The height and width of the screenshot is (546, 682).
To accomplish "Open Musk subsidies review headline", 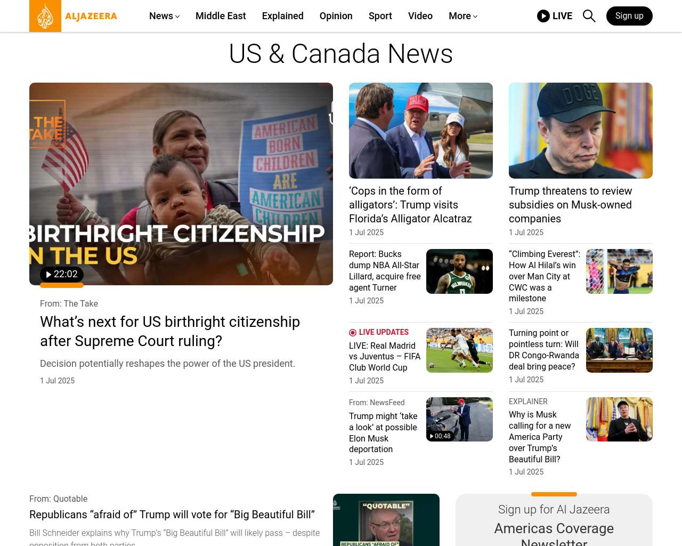I will tap(570, 205).
